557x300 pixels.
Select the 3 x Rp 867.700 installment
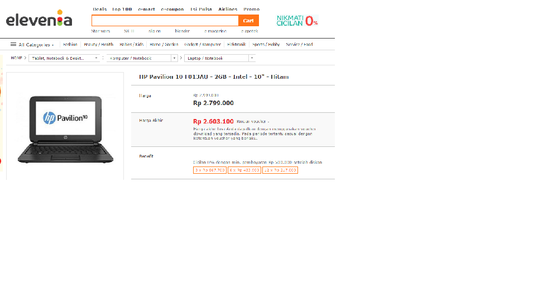(x=210, y=170)
